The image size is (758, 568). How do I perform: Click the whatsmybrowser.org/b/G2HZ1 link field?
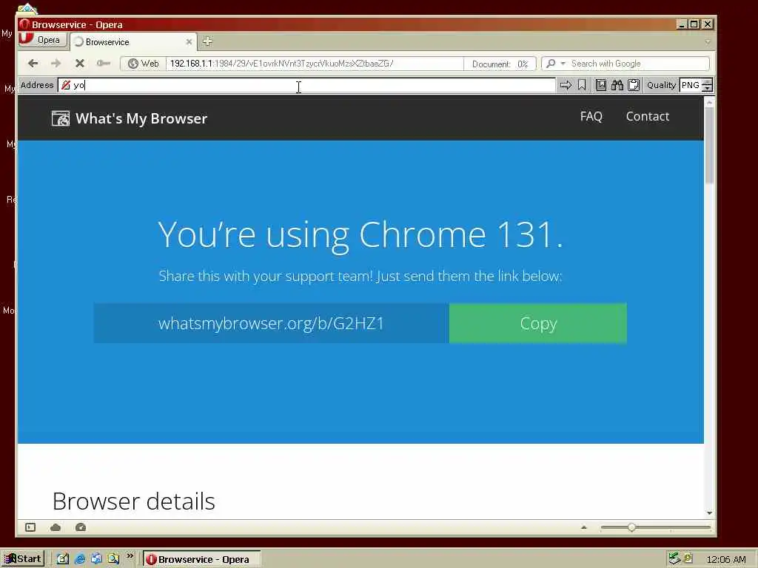[x=271, y=323]
